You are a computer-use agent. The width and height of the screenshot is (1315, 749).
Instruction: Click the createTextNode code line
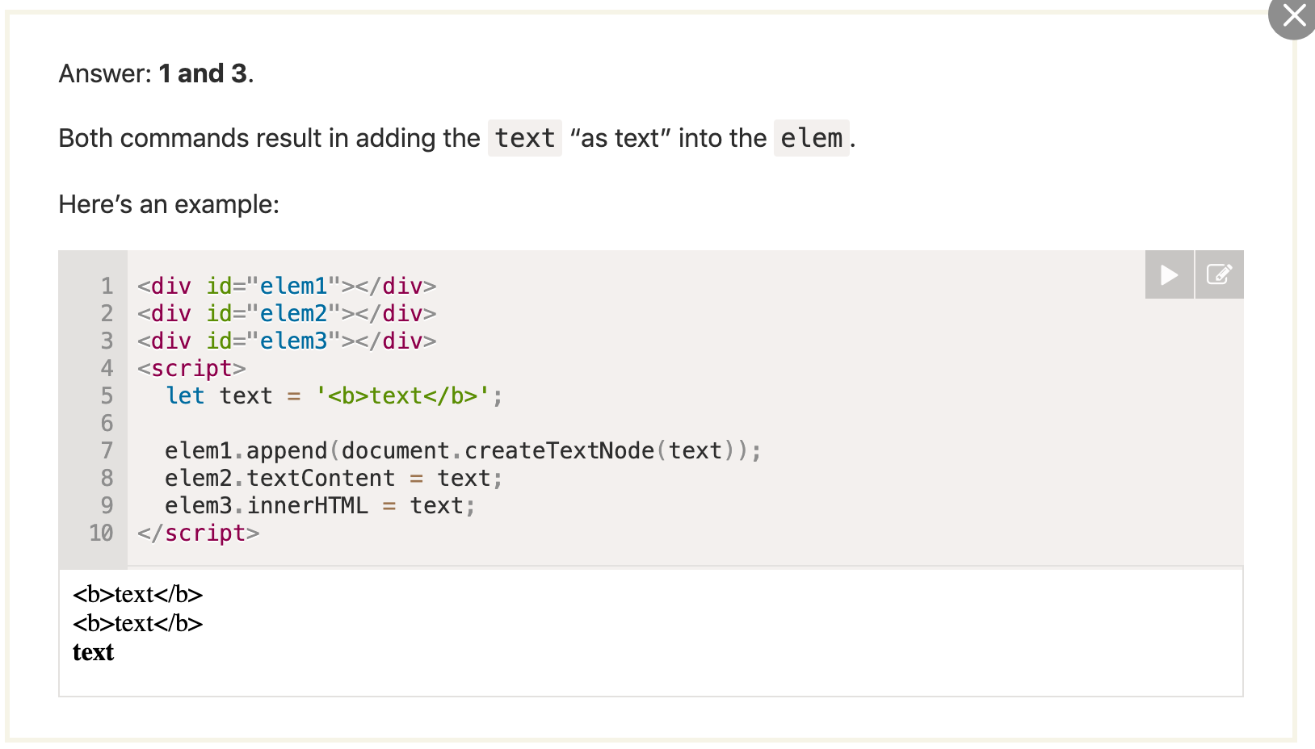click(x=463, y=450)
